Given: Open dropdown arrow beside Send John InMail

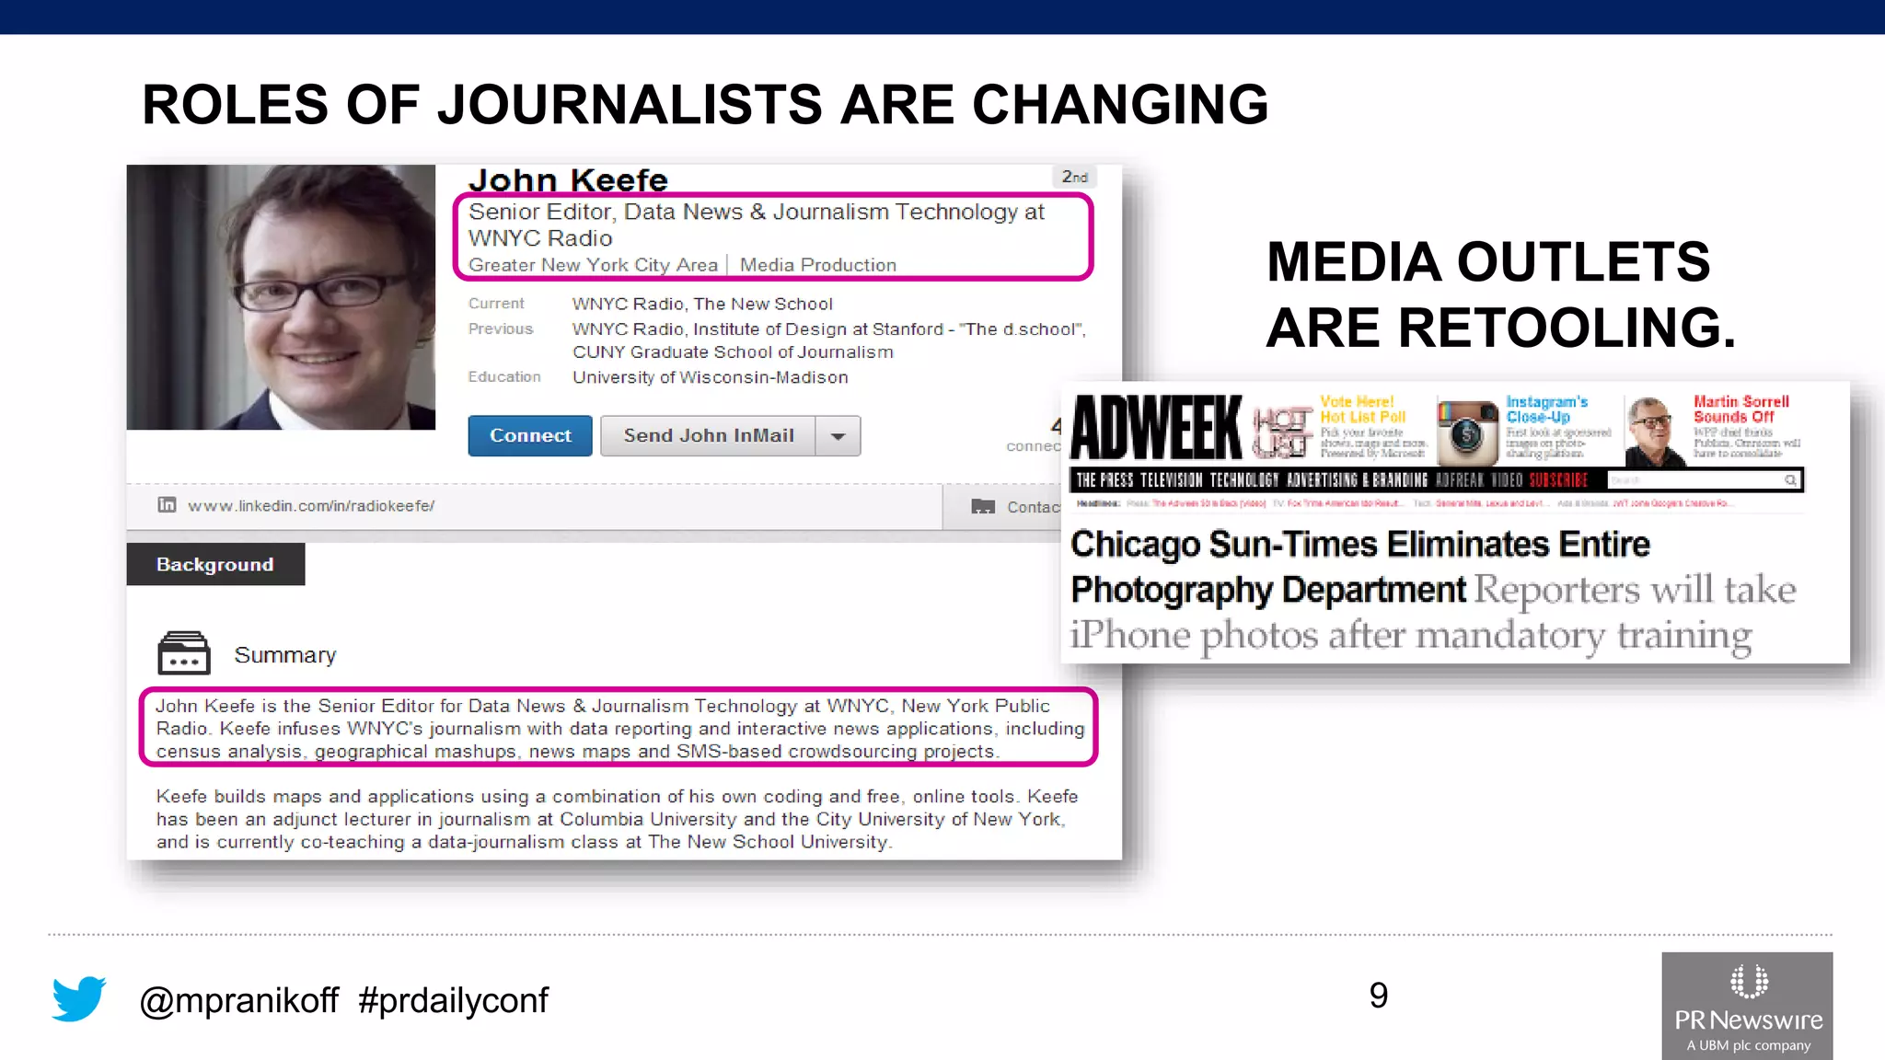Looking at the screenshot, I should pos(838,436).
